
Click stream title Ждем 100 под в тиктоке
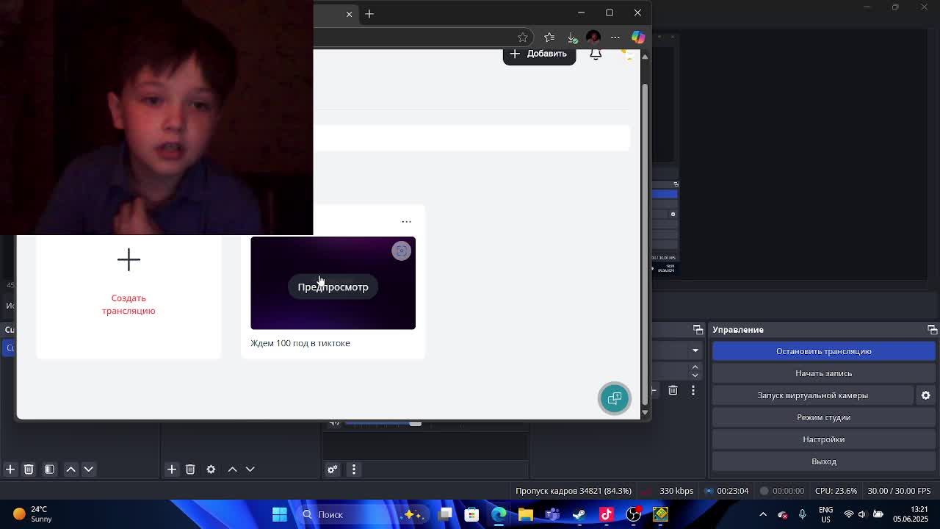pos(300,343)
